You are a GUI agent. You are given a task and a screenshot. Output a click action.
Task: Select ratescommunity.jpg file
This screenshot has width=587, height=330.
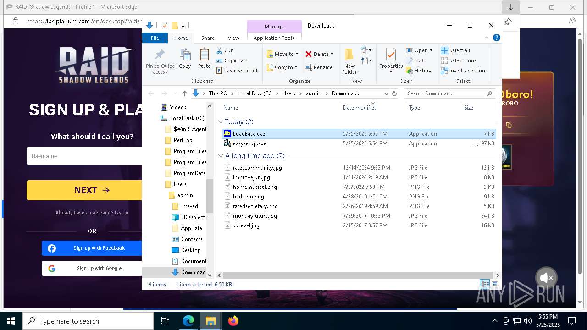[257, 168]
